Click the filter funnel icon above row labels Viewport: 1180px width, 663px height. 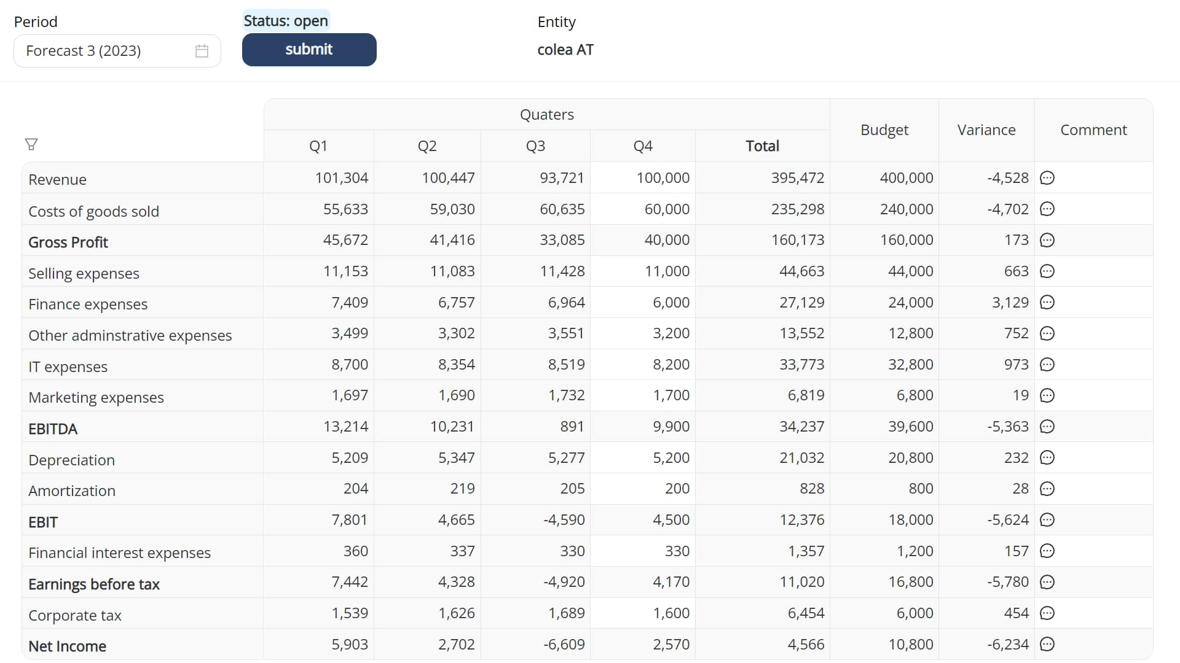(x=31, y=144)
